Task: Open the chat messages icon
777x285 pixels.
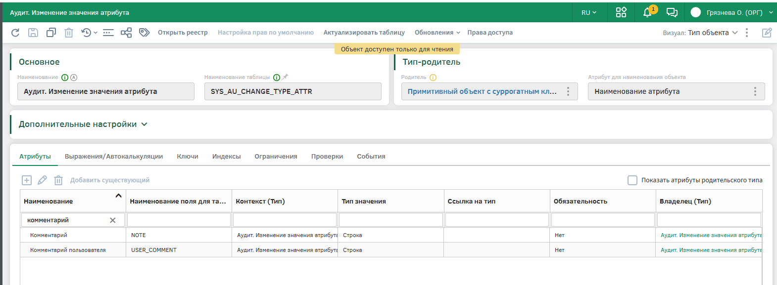Action: tap(672, 12)
